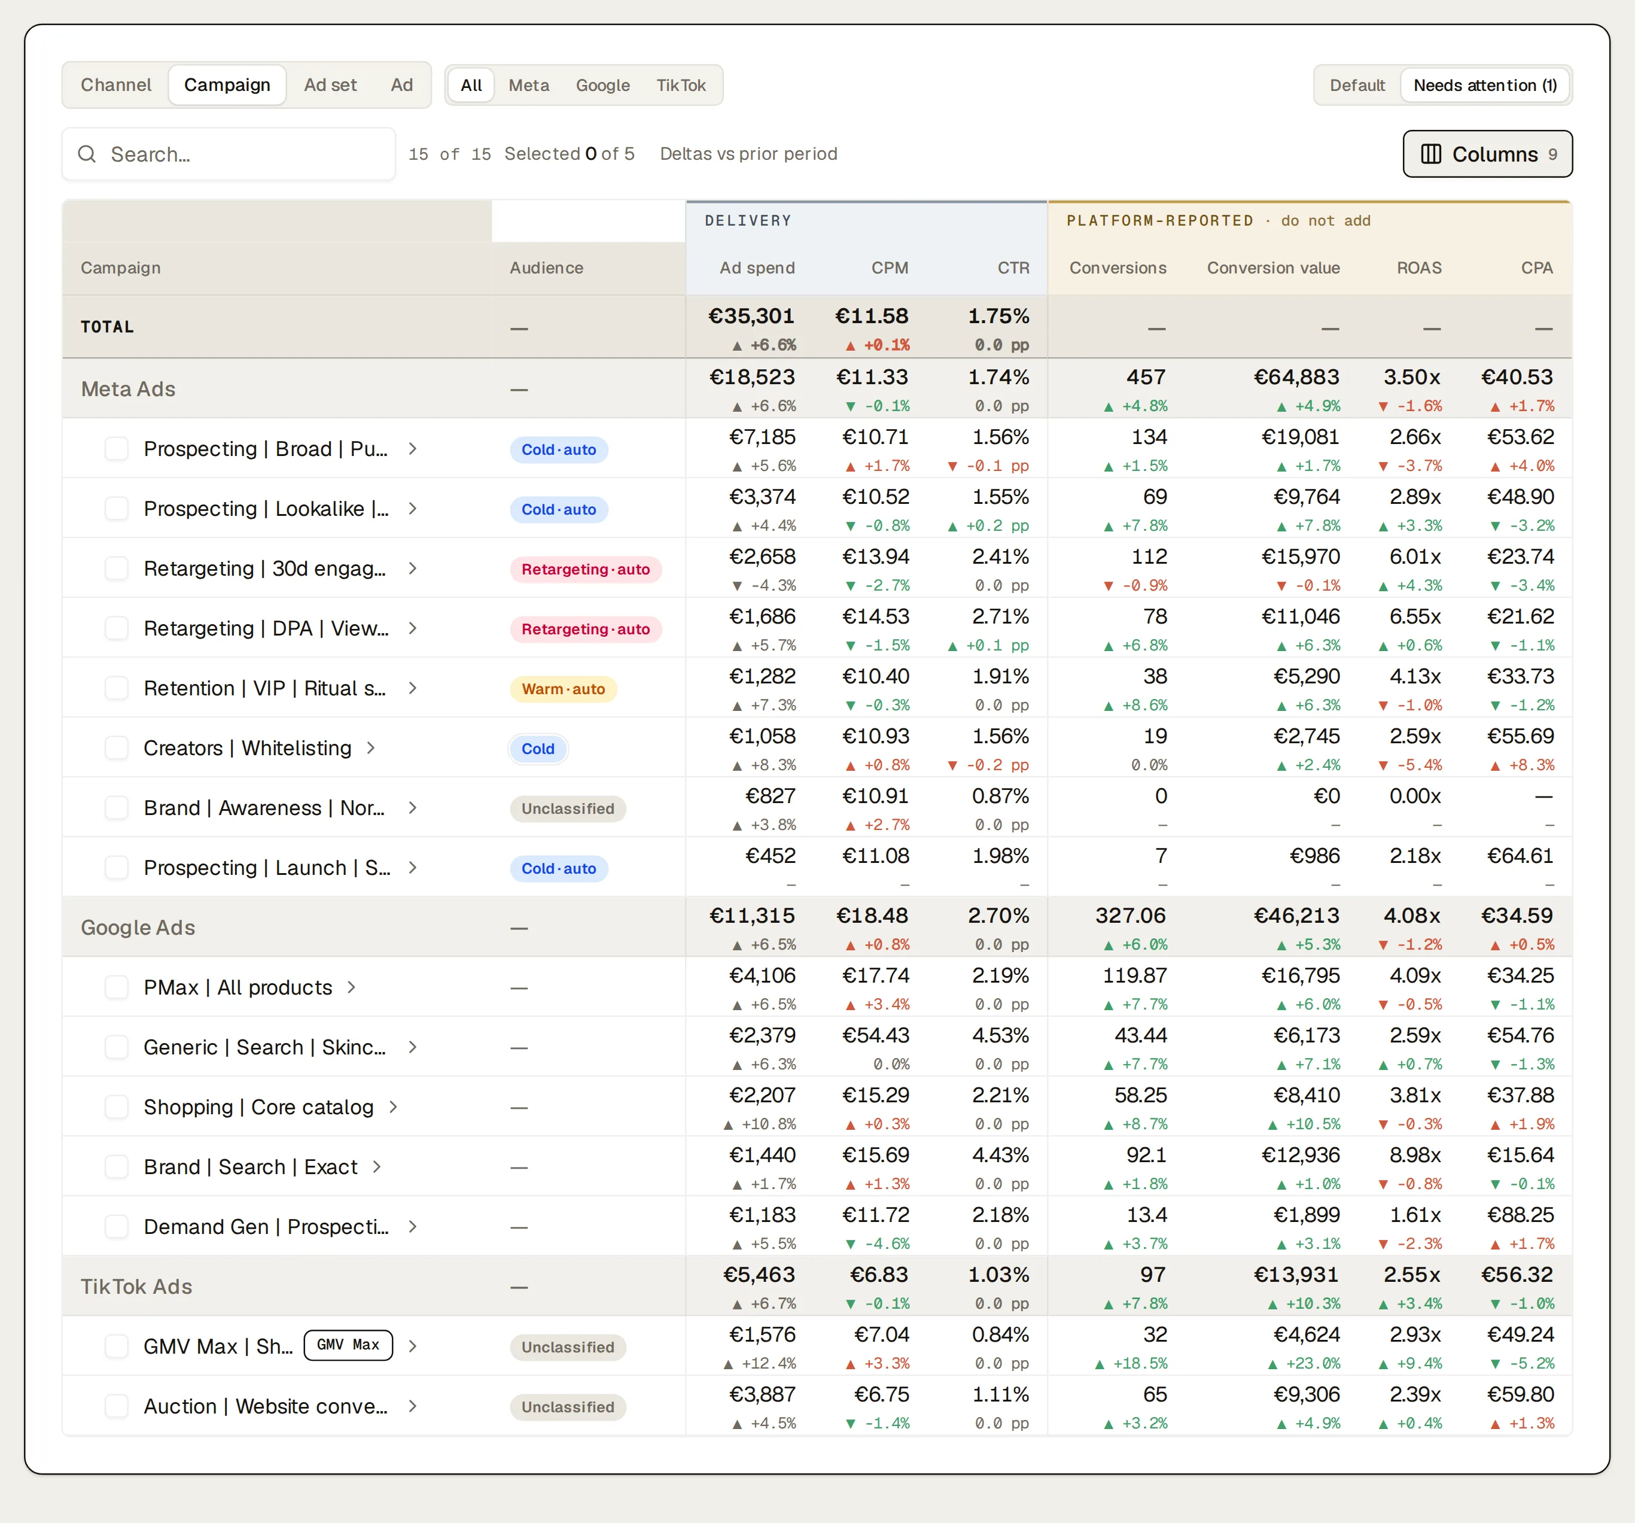Tick the GMV Max campaign checkbox

117,1346
